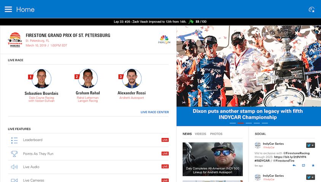The height and width of the screenshot is (182, 321).
Task: Click second IndyCar Series avatar in Social
Action: 257,177
